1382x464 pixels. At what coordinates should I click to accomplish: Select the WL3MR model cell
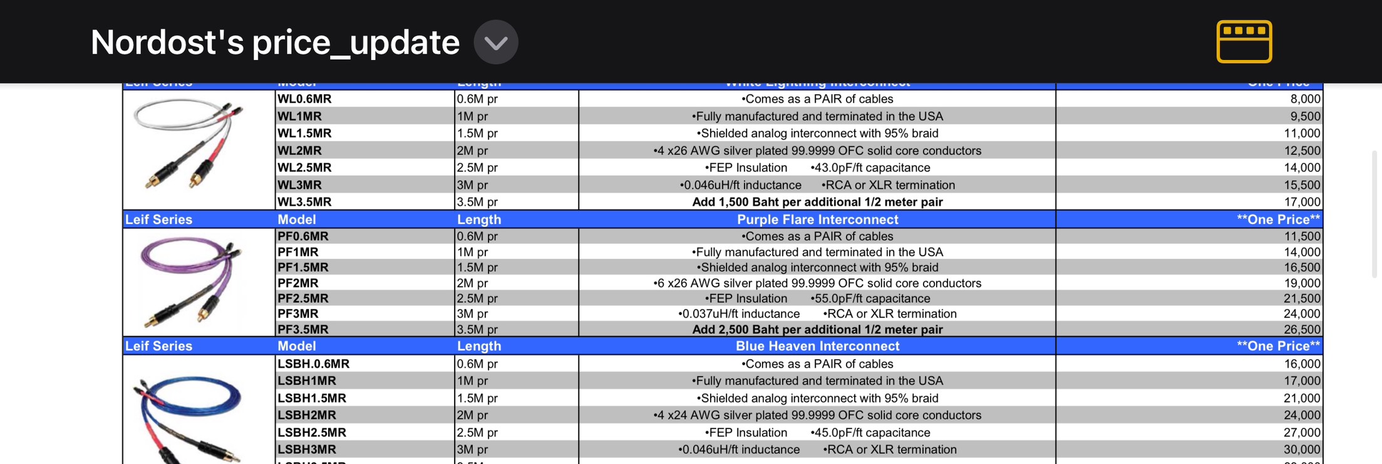[364, 185]
